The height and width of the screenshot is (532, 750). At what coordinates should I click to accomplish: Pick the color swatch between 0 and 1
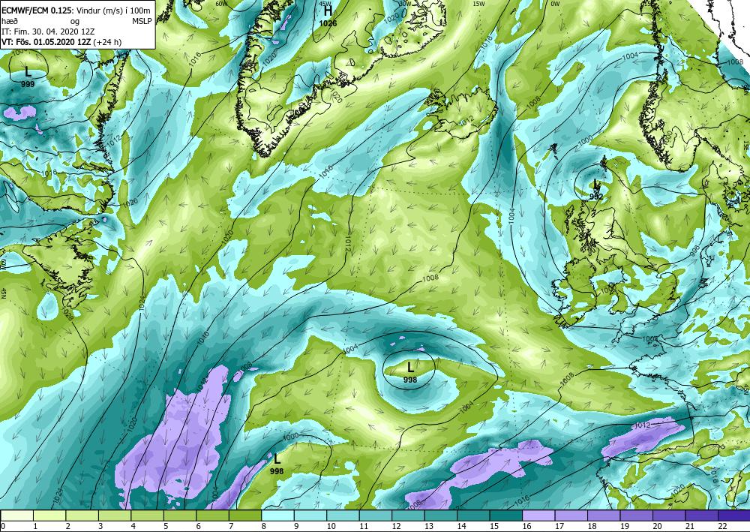coord(16,515)
